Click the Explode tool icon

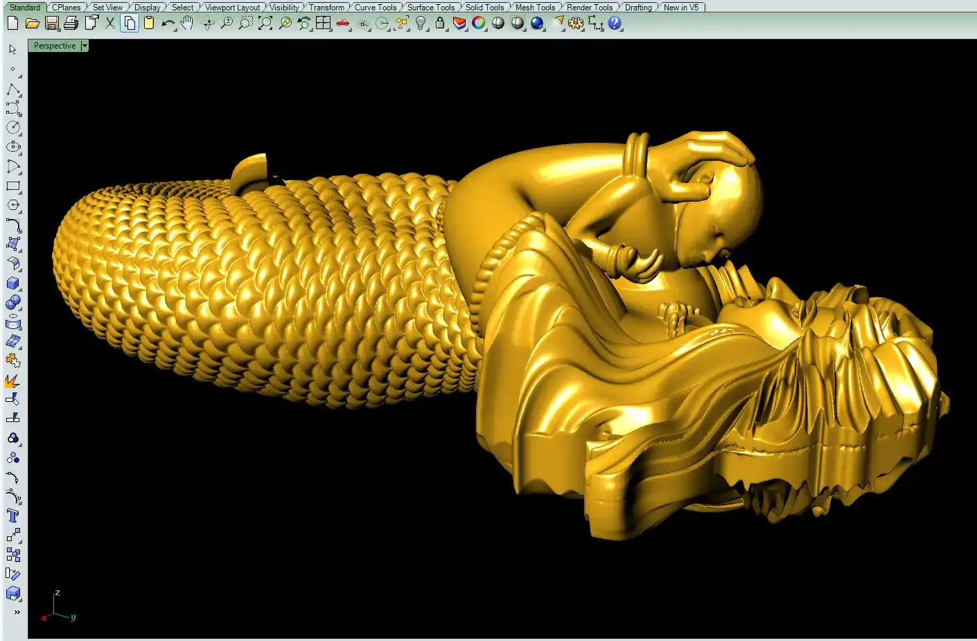point(12,380)
